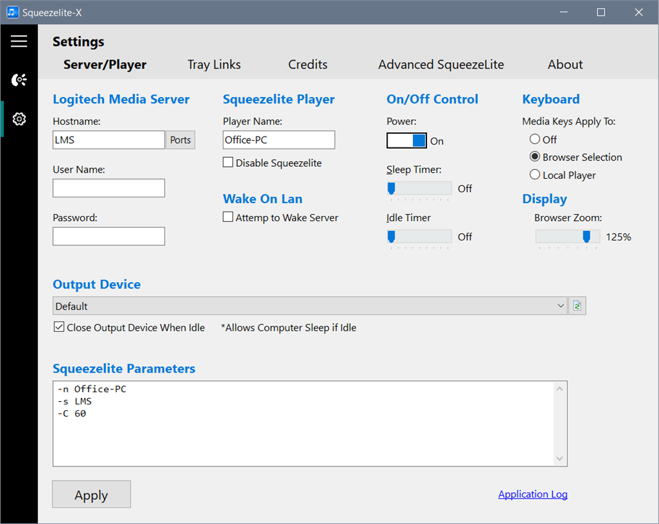This screenshot has width=659, height=524.
Task: Select the settings gear in sidebar
Action: point(19,119)
